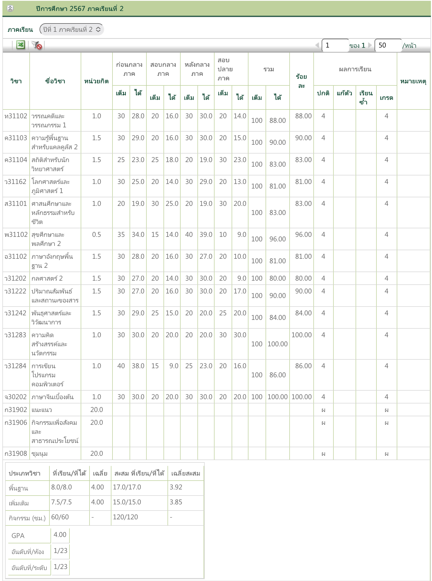Click the อันดับที่/ระดับ rank value
432x581 pixels.
60,567
